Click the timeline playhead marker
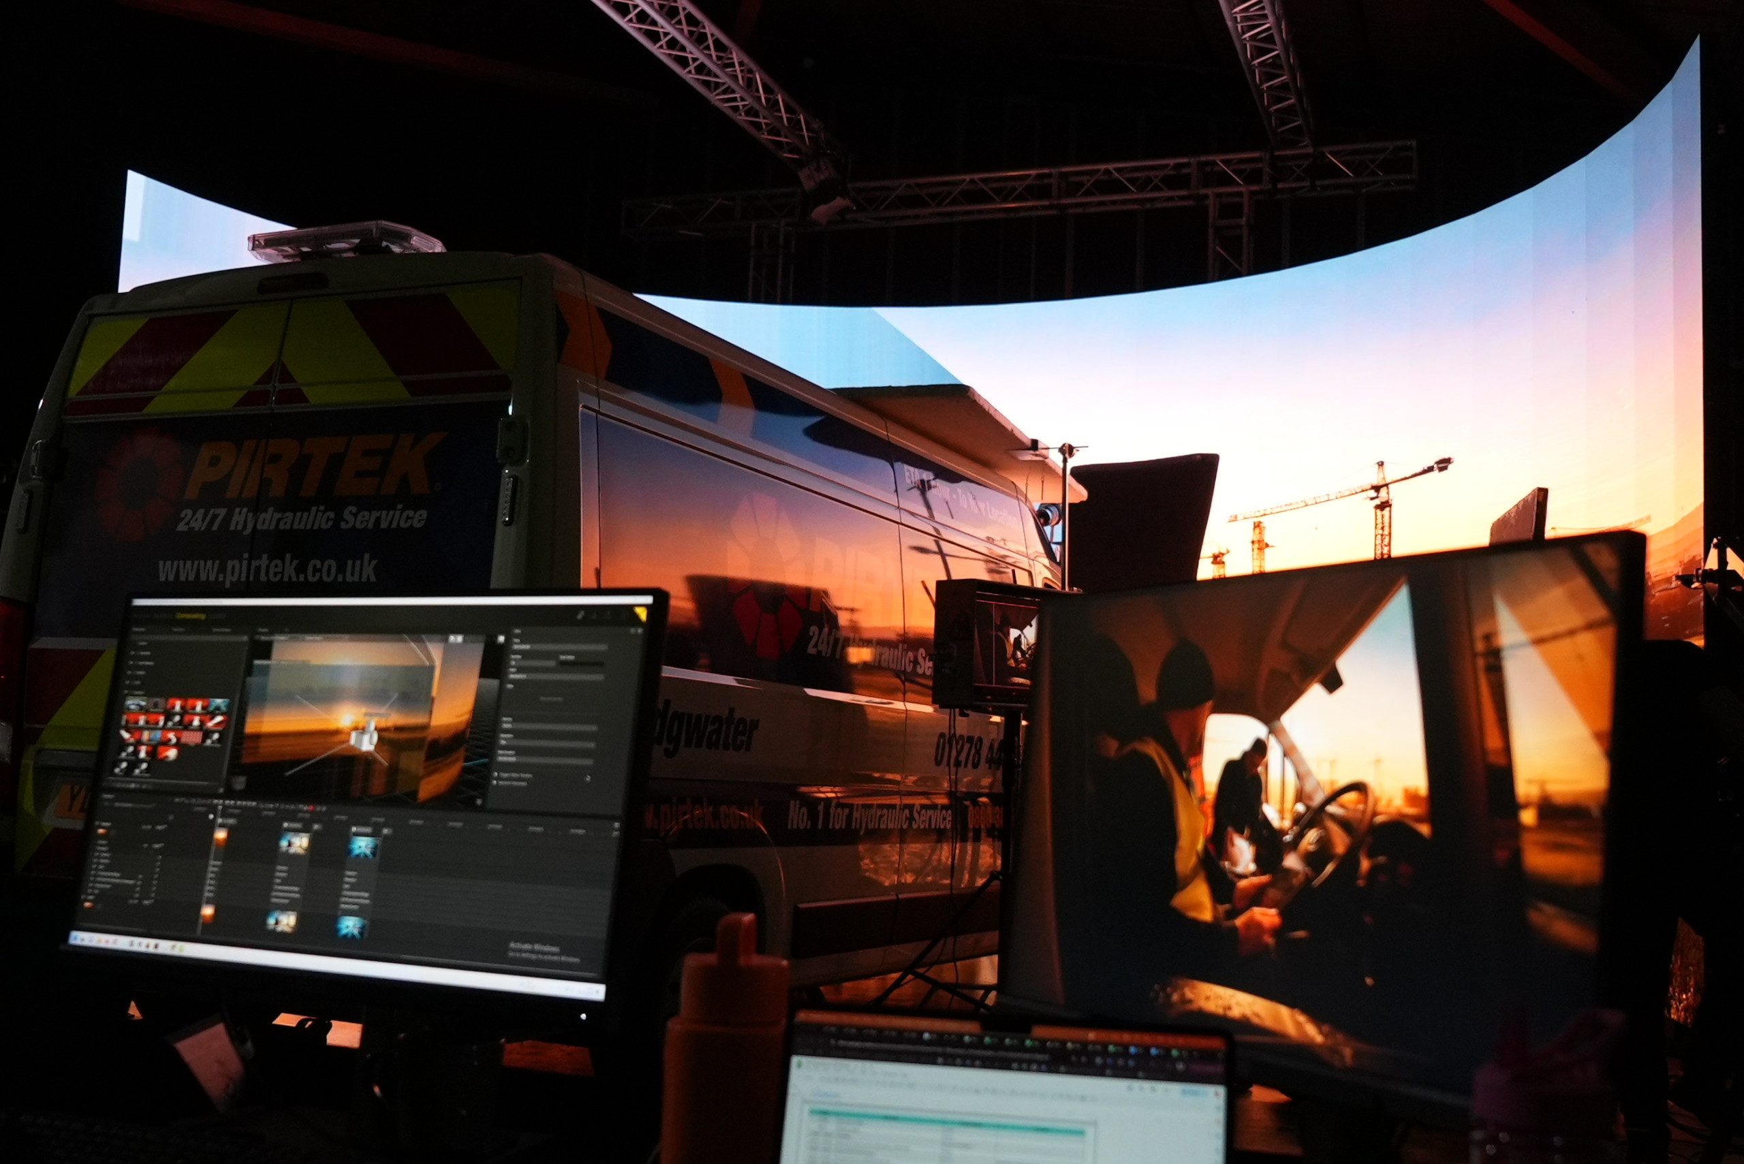1744x1164 pixels. click(x=221, y=809)
